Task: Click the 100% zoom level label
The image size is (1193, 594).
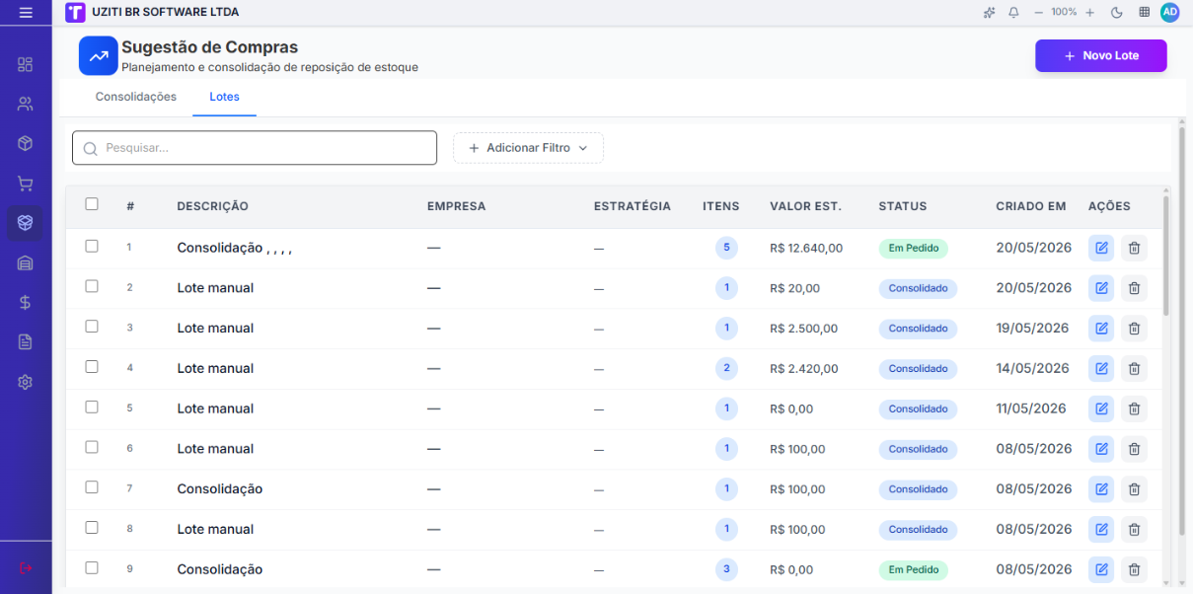Action: coord(1064,12)
